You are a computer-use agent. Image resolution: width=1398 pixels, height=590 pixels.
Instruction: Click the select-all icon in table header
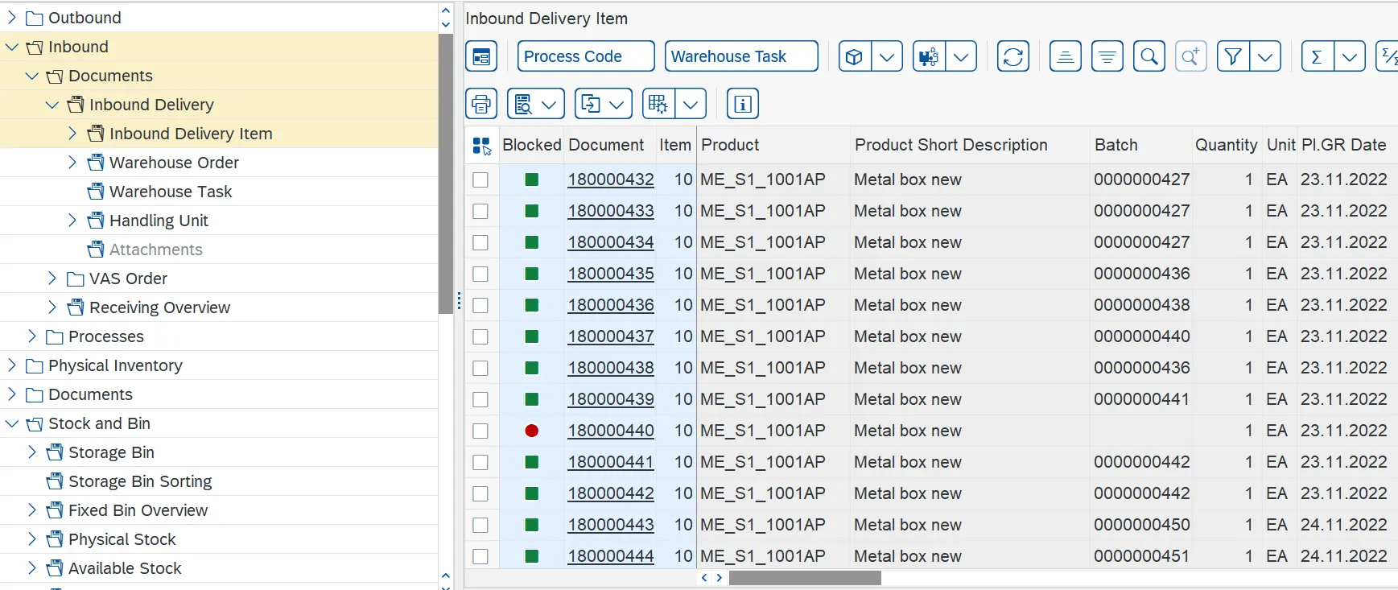[x=481, y=146]
